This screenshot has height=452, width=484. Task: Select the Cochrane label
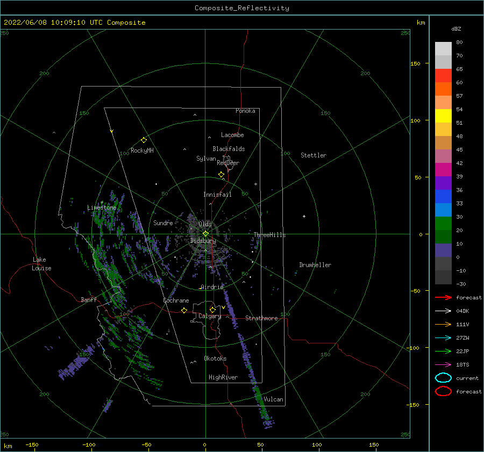point(176,300)
